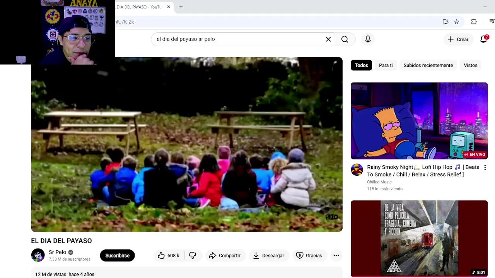This screenshot has width=495, height=278.
Task: Click the EL DIA DEL PAYASO video title
Action: 61,241
